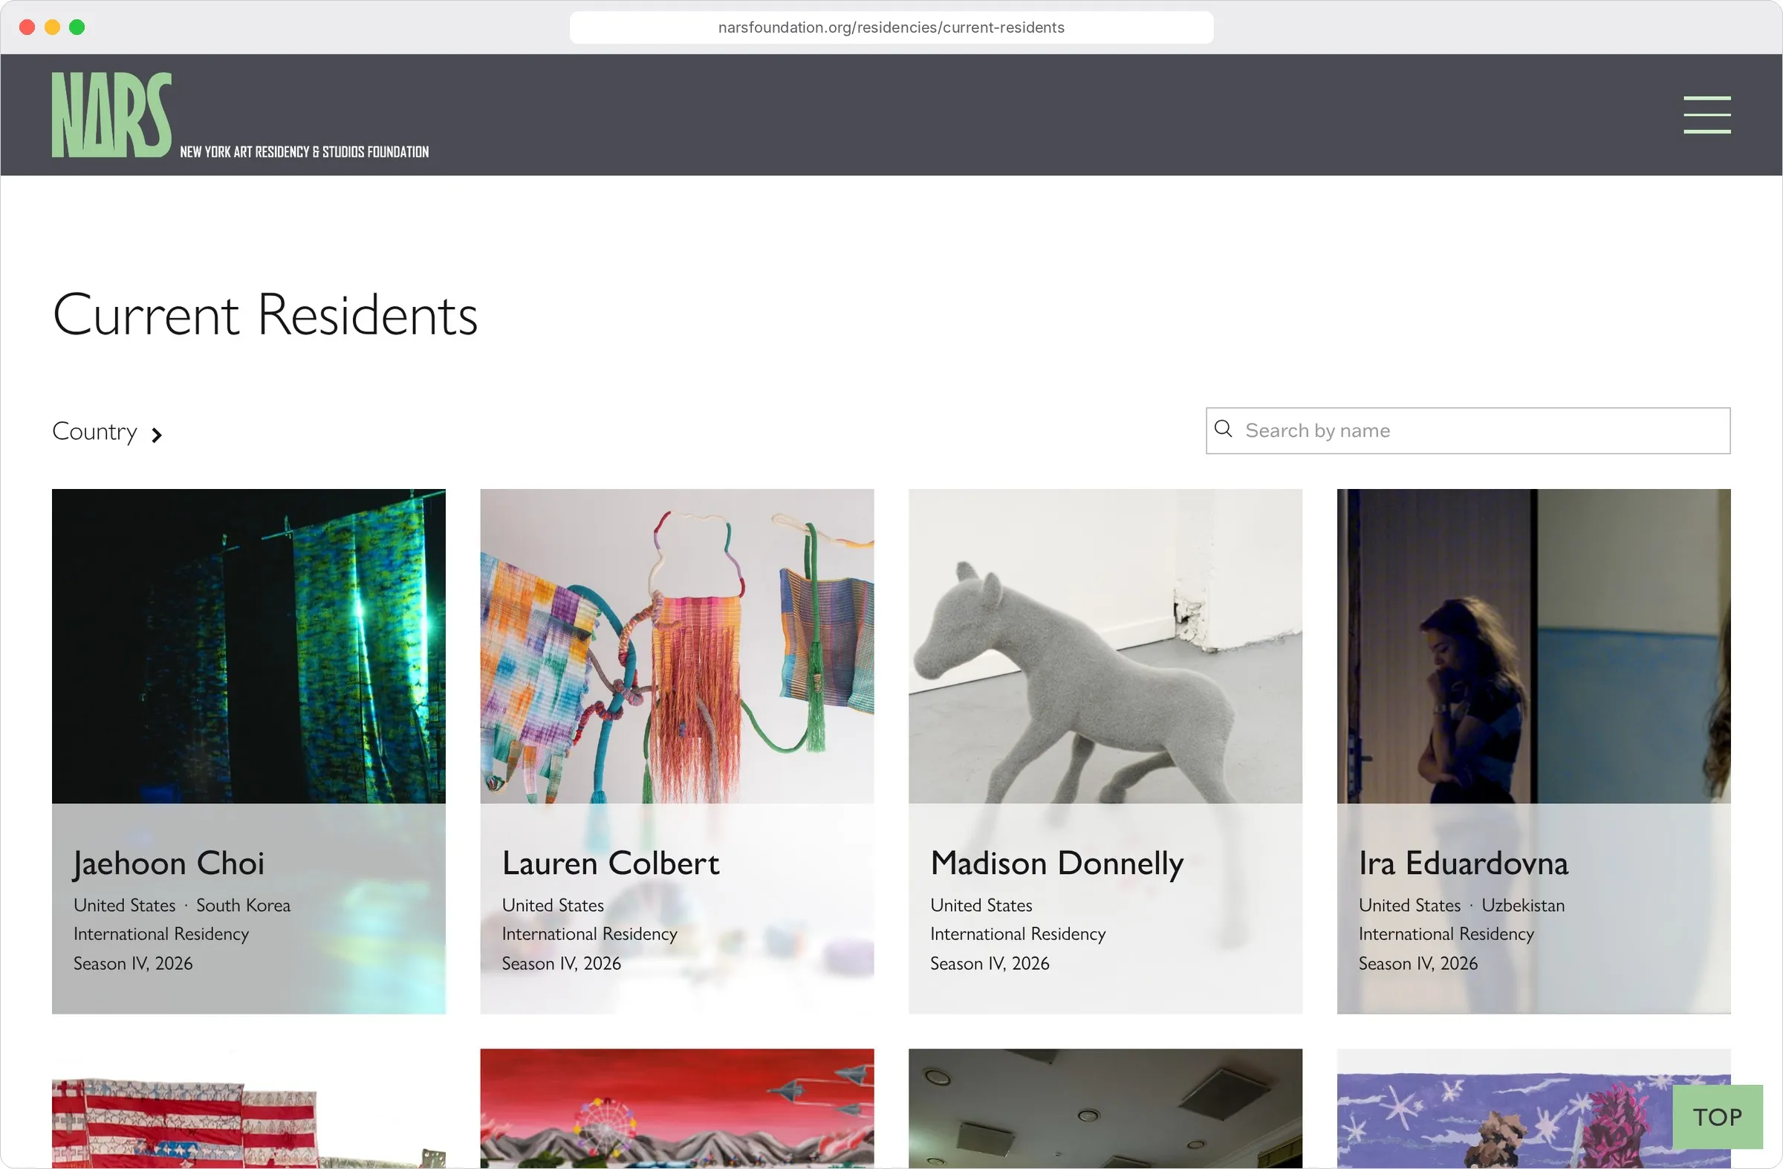Screen dimensions: 1783x1169
Task: View Ira Eduardovna's film still image
Action: point(1533,646)
